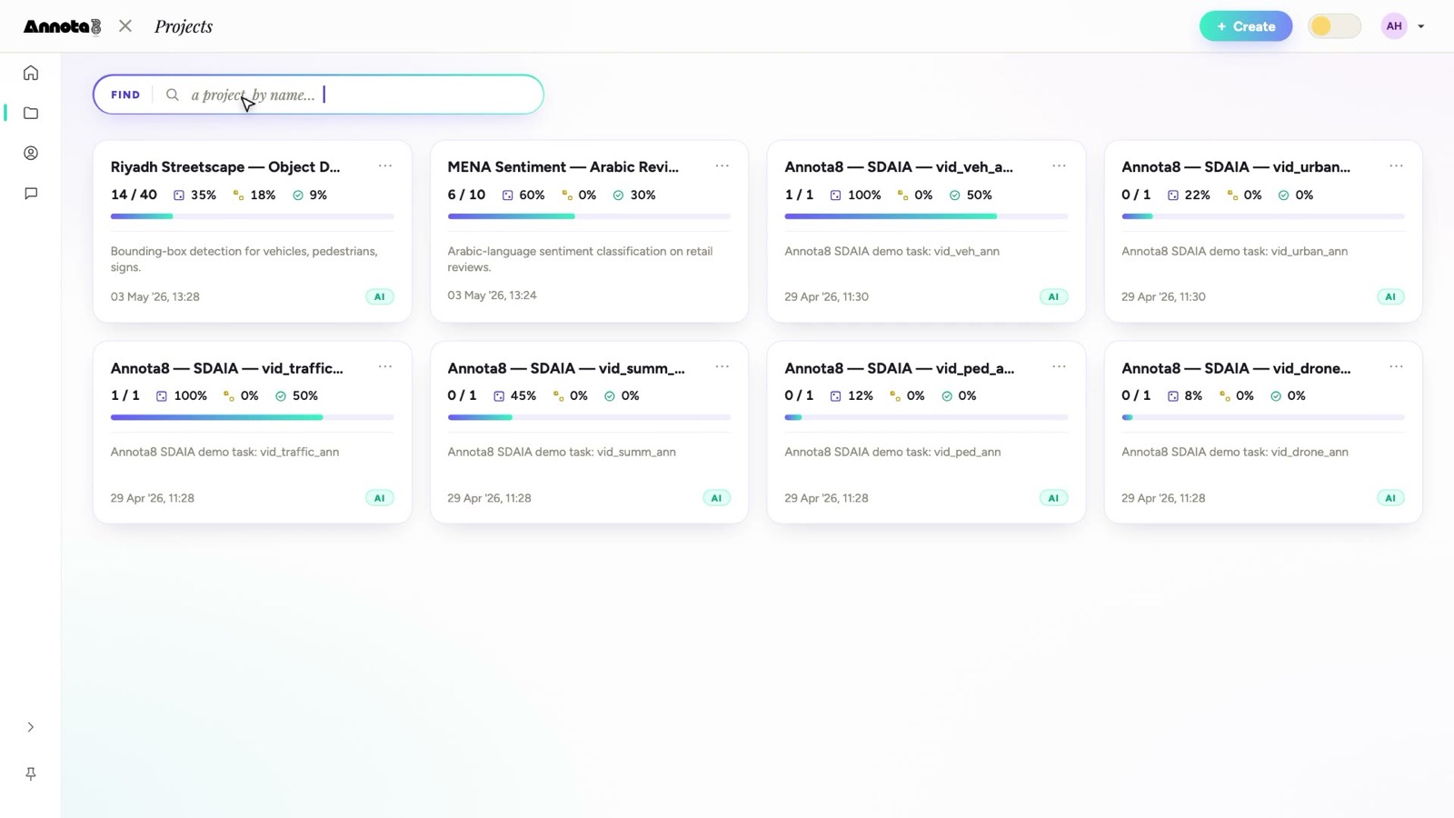Image resolution: width=1454 pixels, height=818 pixels.
Task: Click the AI badge on vid_traffic_ann card
Action: point(380,498)
